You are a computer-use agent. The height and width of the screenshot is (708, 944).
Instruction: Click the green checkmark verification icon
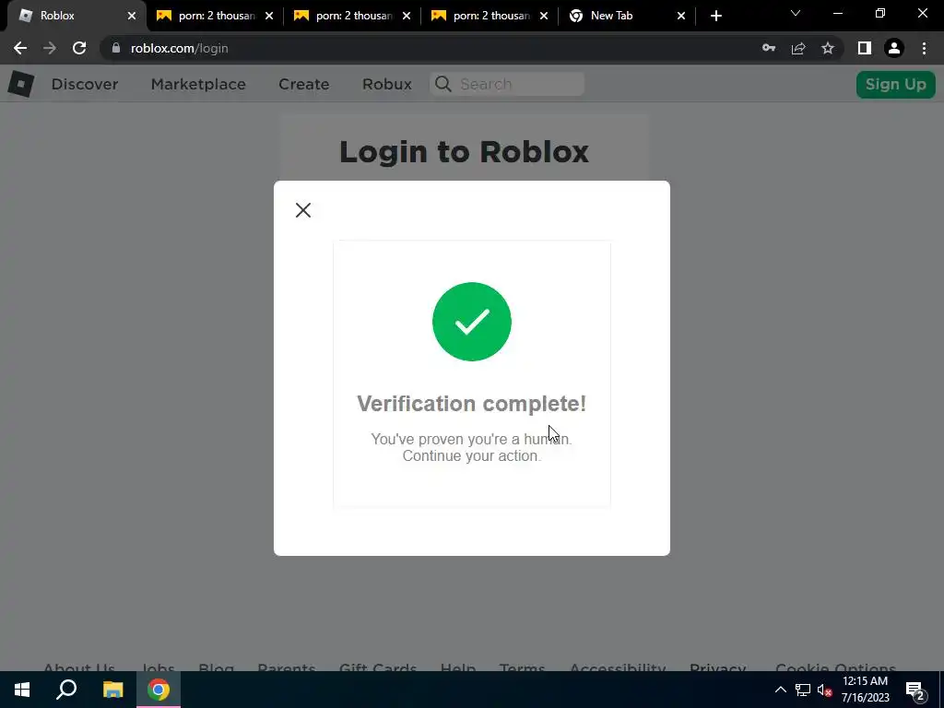point(472,322)
